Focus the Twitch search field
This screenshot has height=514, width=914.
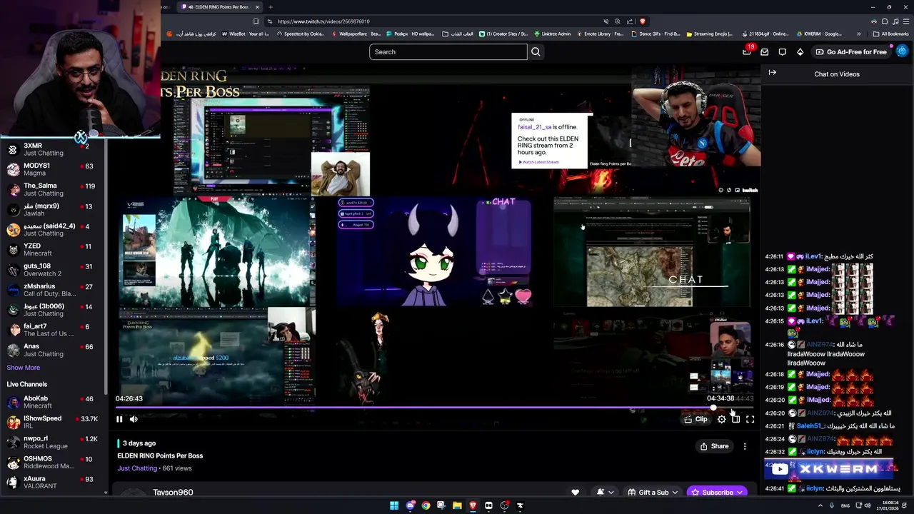point(448,51)
